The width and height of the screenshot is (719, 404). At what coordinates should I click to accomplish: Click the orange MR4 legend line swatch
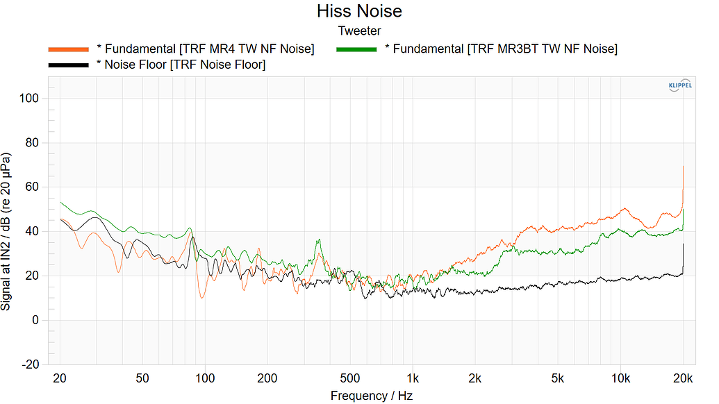click(68, 49)
